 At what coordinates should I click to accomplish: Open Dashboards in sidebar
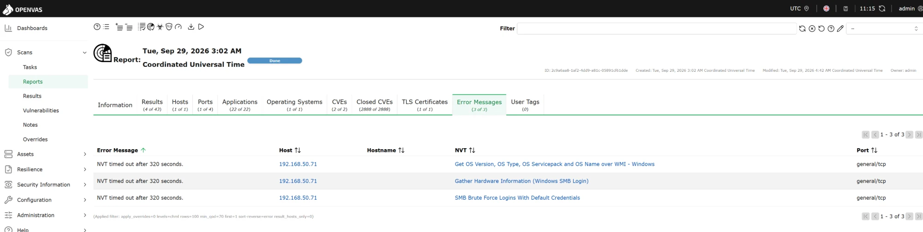point(32,28)
